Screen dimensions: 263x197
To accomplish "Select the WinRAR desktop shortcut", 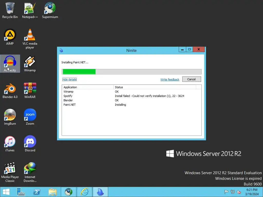I will click(x=30, y=91).
